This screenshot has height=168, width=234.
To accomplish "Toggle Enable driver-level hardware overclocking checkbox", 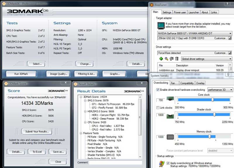I will [158, 90].
